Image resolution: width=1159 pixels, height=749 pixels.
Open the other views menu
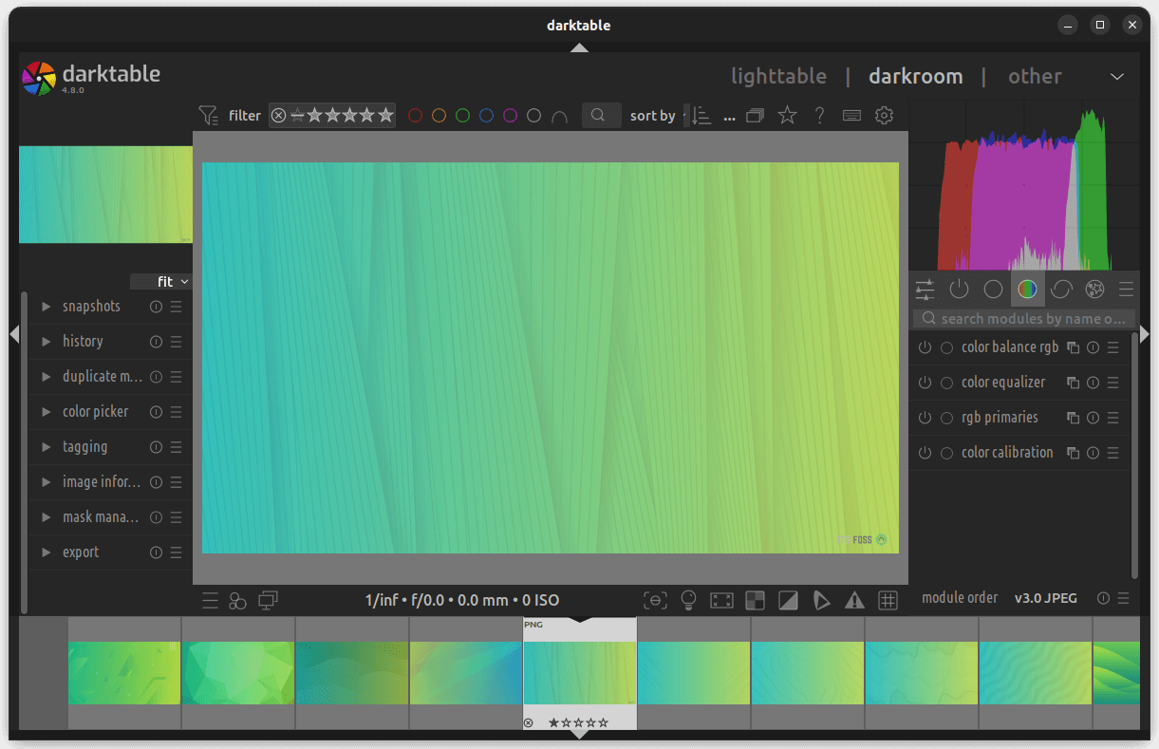point(1035,76)
